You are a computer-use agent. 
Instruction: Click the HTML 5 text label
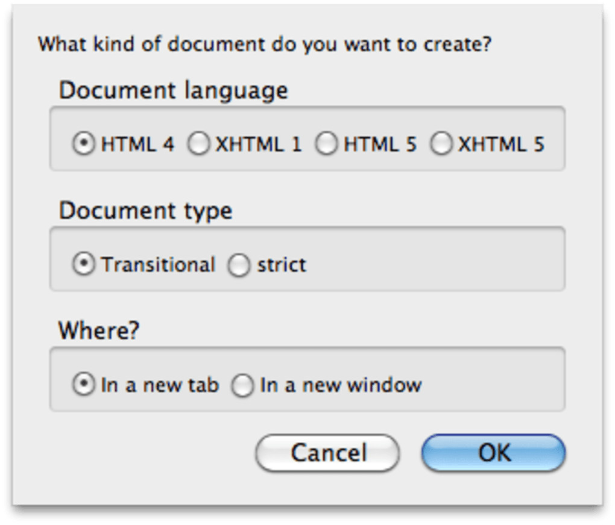coord(380,144)
